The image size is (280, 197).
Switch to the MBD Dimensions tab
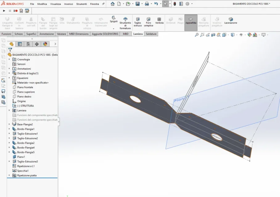tap(79, 34)
